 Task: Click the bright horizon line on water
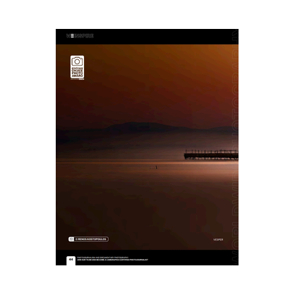(147, 162)
